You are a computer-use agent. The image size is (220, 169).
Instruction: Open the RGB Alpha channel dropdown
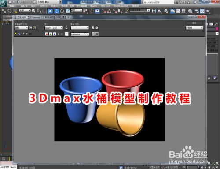point(80,34)
